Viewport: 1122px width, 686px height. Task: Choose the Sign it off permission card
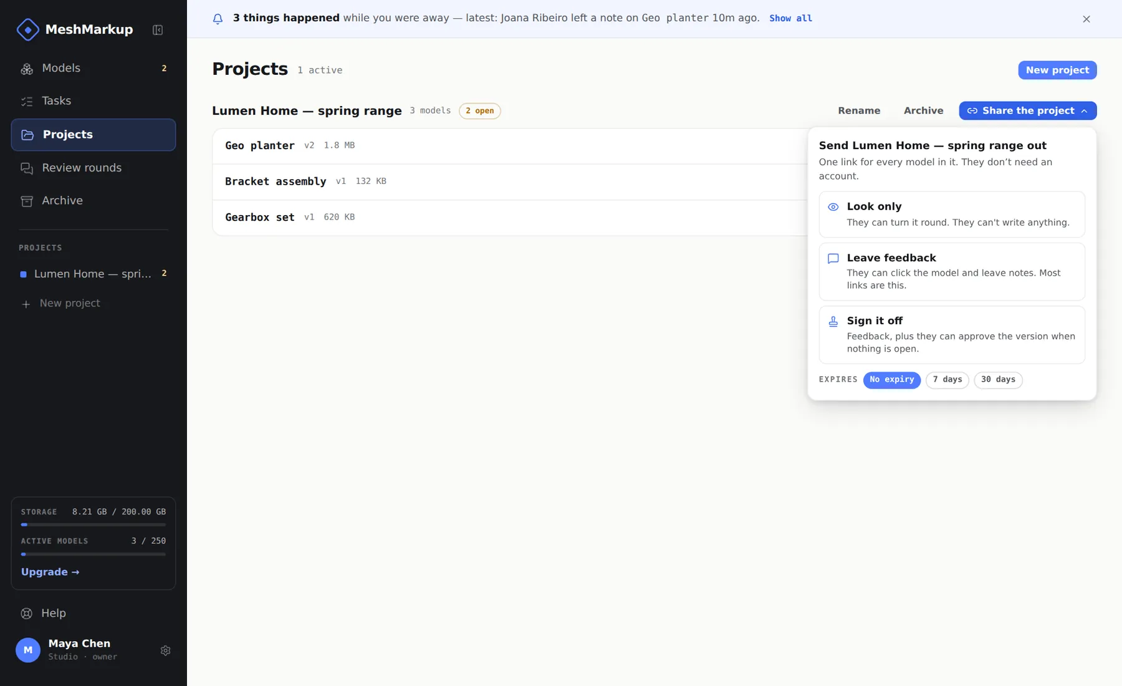click(x=952, y=335)
